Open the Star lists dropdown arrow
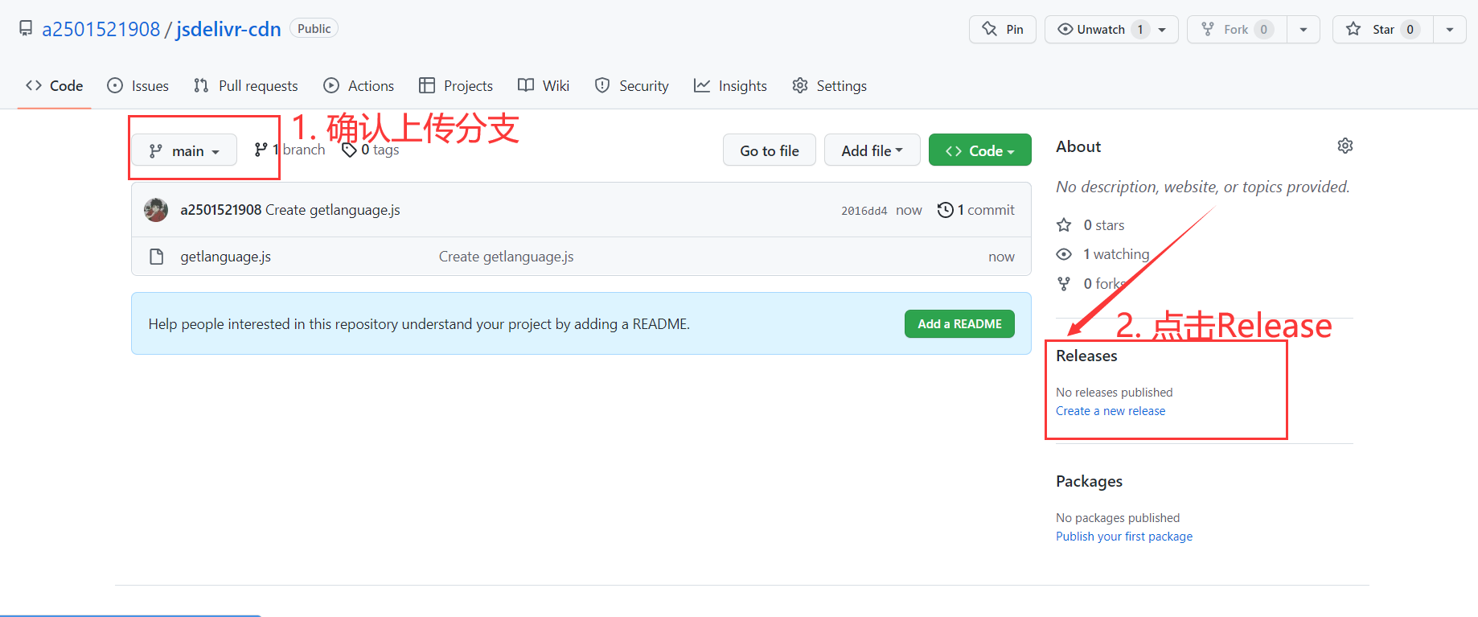 pos(1450,30)
